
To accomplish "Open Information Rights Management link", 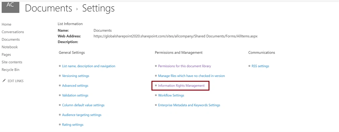I will pos(181,86).
